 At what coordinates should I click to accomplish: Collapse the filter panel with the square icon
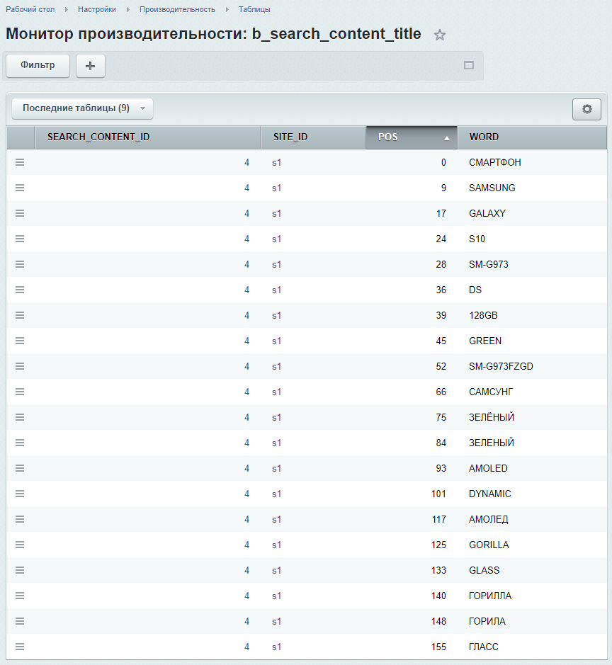coord(468,64)
